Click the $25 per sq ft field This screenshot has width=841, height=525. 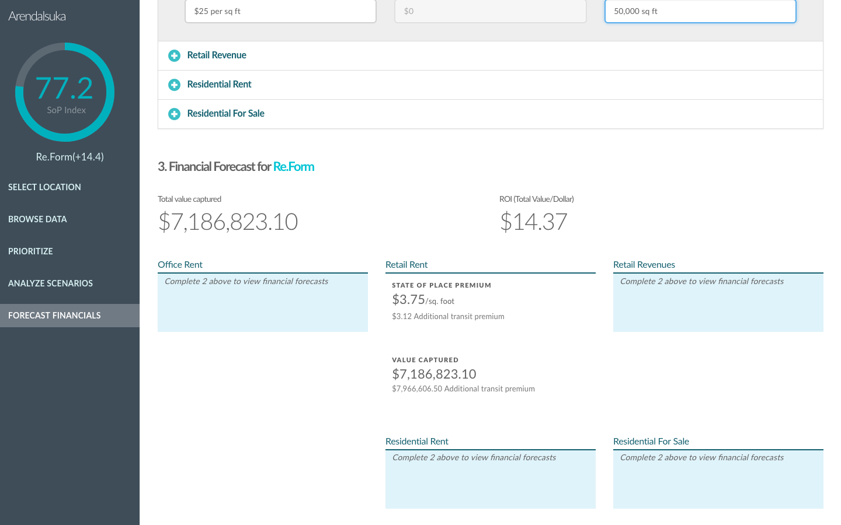point(280,11)
